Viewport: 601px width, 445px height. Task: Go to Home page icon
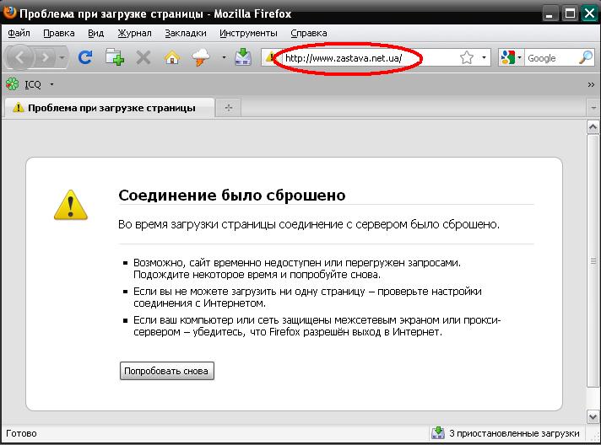[171, 57]
